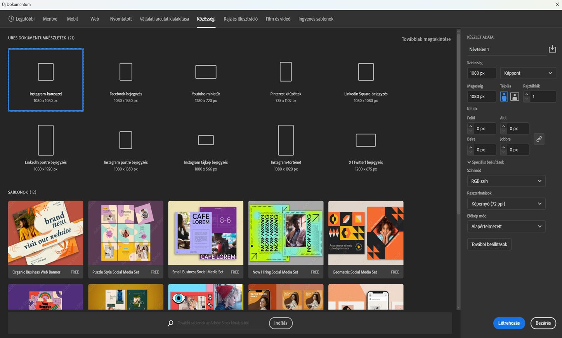562x338 pixels.
Task: Choose the Now Hiring Social Media Set template
Action: (286, 239)
